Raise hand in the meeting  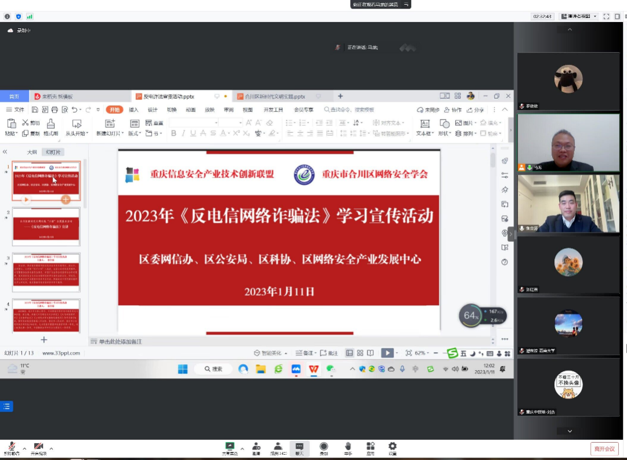pos(348,447)
